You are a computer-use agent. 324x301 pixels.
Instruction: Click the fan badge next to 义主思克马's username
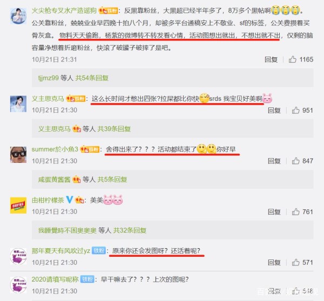[x=76, y=99]
